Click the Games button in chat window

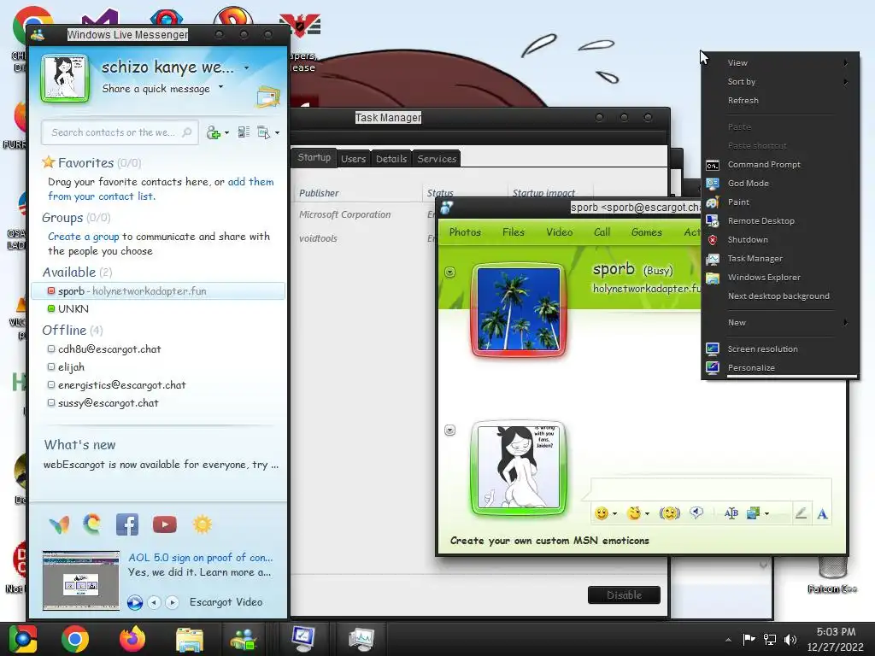tap(646, 232)
